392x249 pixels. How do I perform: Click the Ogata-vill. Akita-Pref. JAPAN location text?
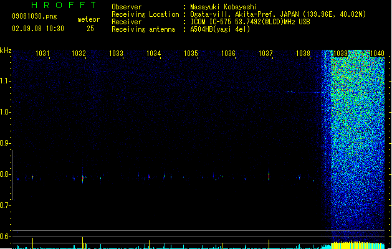pyautogui.click(x=278, y=14)
